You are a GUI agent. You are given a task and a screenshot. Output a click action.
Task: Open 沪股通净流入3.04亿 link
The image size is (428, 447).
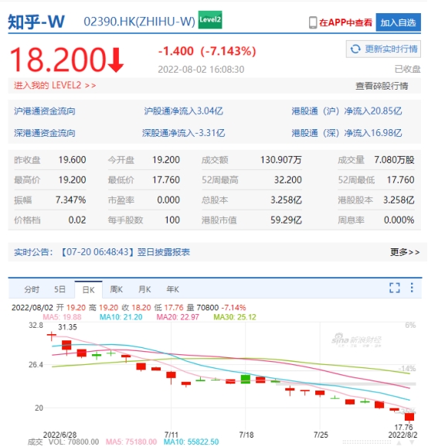[183, 111]
